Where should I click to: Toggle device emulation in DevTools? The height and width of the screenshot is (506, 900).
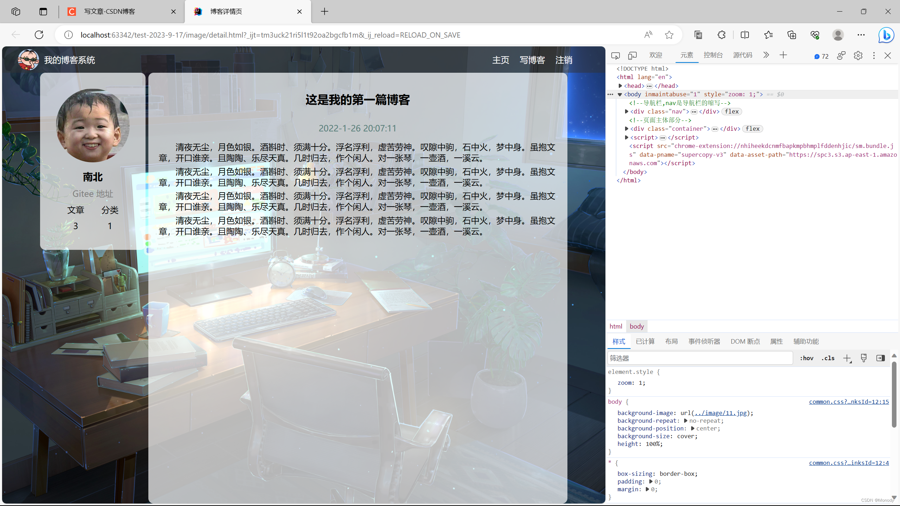[632, 56]
